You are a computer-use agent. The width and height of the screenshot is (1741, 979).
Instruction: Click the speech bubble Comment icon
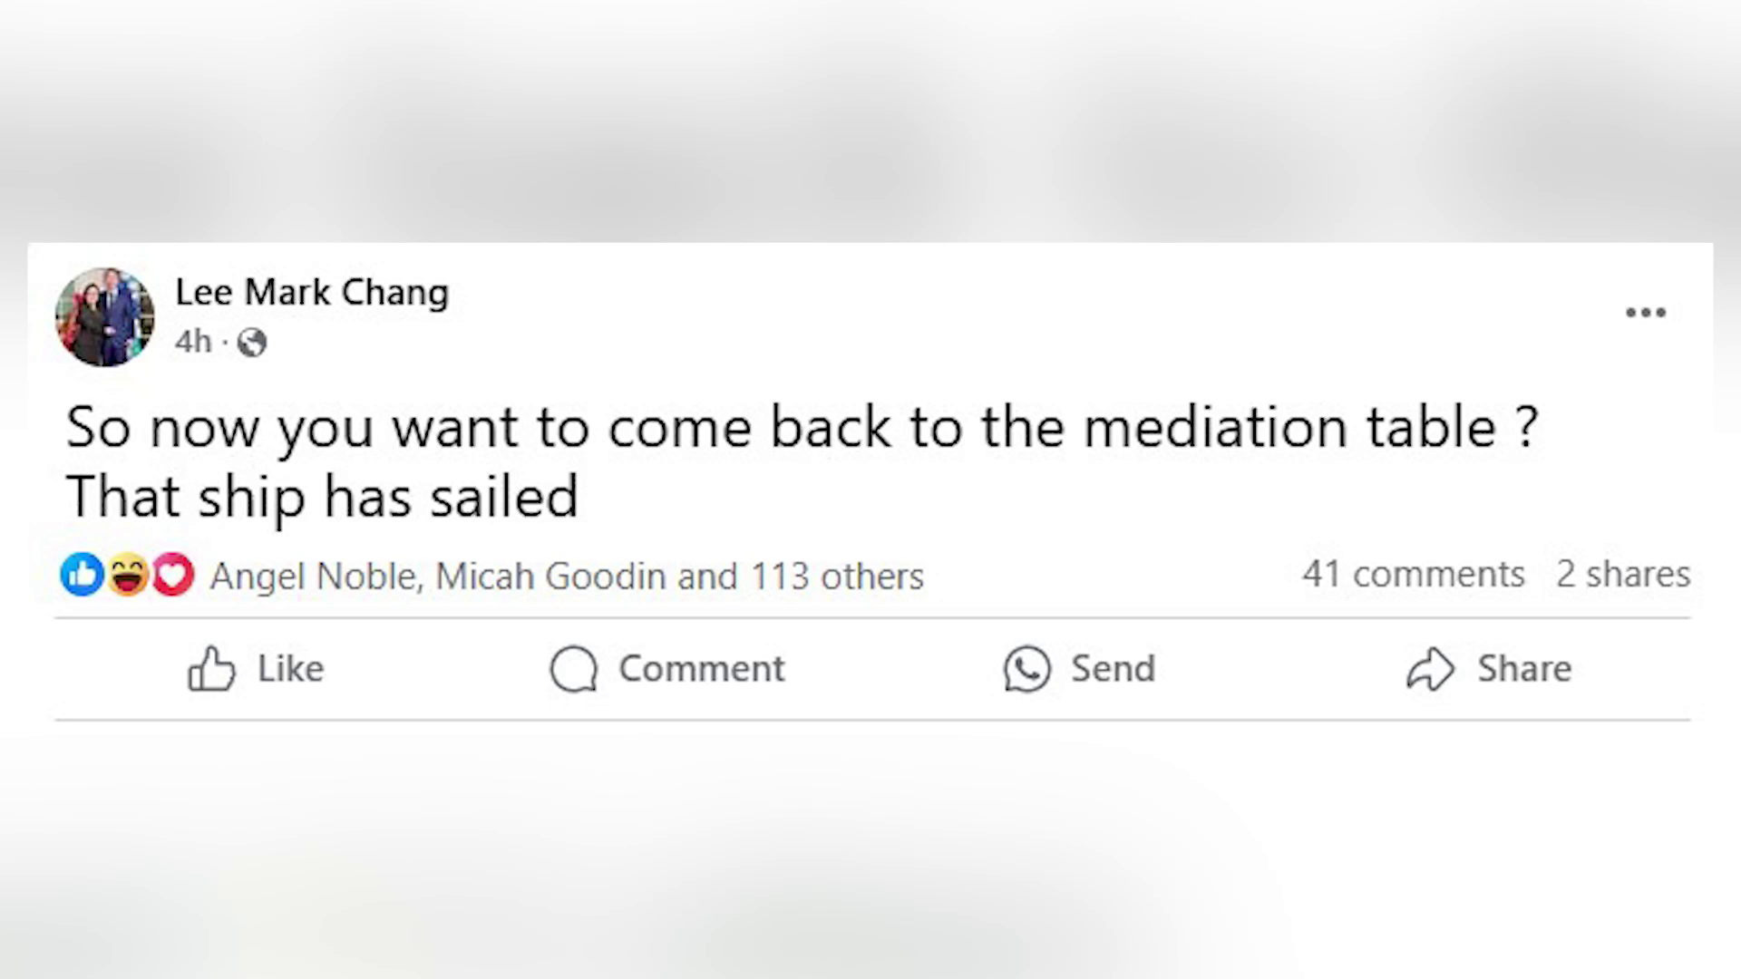[574, 669]
